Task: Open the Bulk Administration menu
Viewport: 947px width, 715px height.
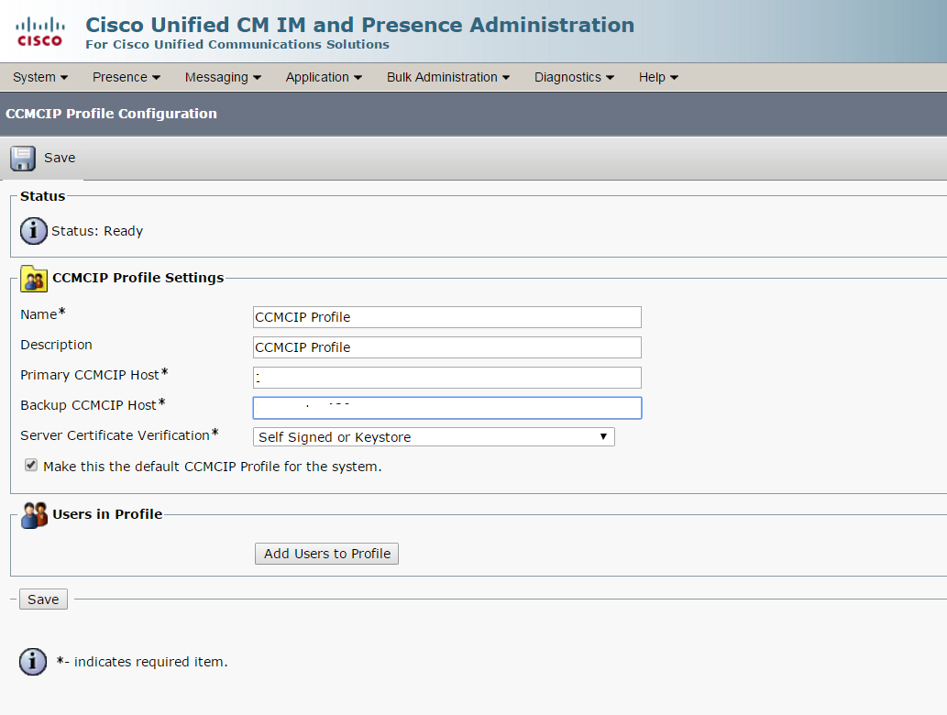Action: point(448,77)
